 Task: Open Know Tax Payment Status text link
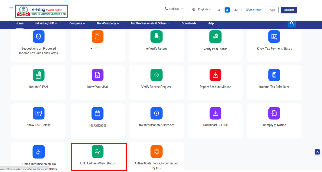pyautogui.click(x=274, y=49)
